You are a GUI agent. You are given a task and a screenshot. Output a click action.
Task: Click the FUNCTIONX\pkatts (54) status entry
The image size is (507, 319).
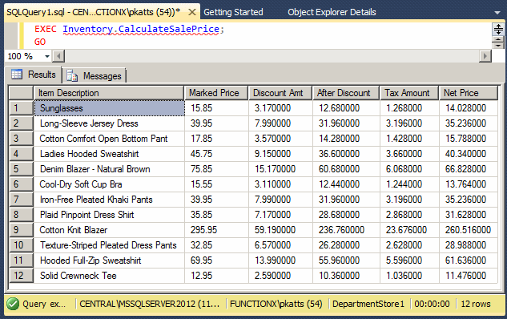point(276,304)
